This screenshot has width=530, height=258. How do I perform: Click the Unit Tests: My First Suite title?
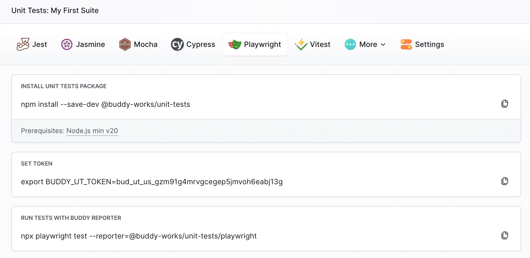(55, 10)
